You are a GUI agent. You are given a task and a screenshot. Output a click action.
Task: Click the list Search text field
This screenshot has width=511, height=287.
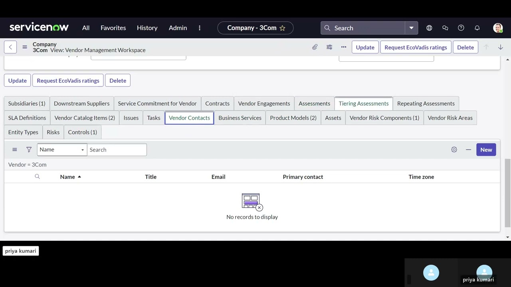coord(117,149)
